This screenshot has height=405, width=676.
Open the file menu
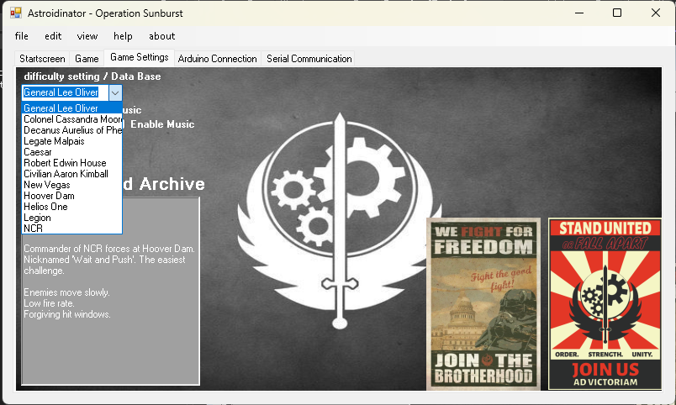point(22,36)
